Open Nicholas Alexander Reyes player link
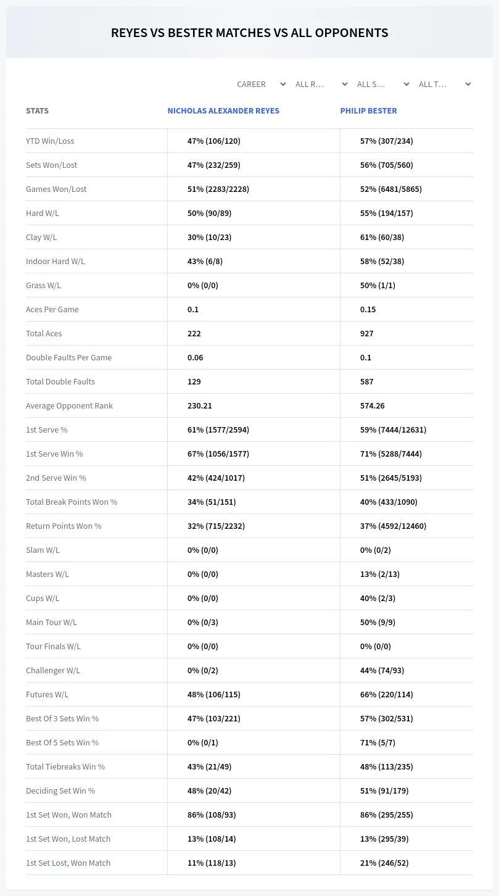The width and height of the screenshot is (499, 896). point(223,110)
